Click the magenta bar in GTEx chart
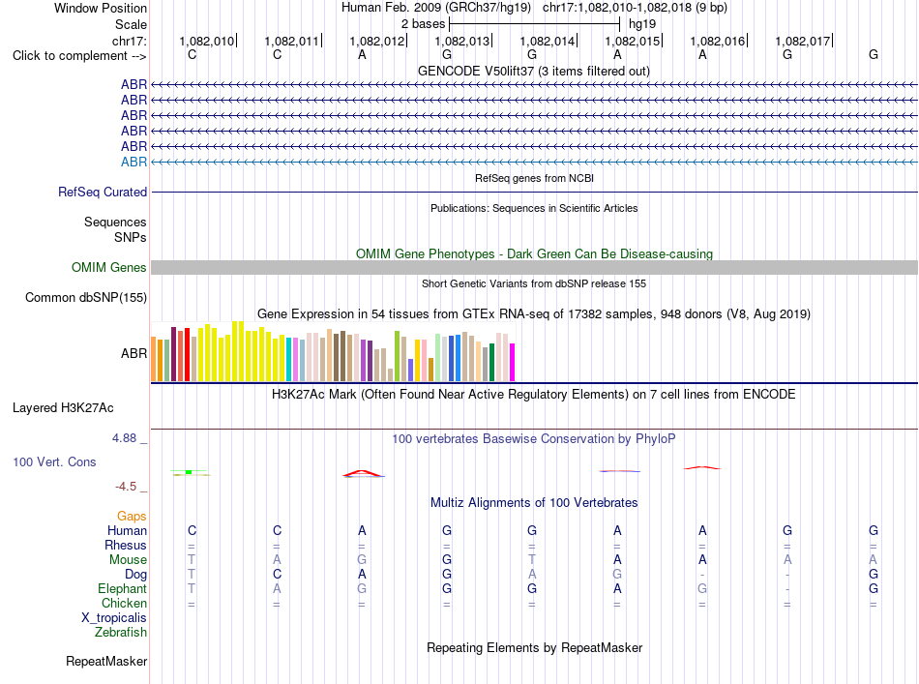Image resolution: width=919 pixels, height=684 pixels. pos(513,362)
